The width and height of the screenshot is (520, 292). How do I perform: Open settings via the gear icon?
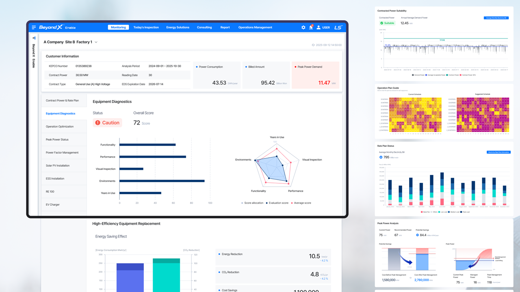pos(303,28)
